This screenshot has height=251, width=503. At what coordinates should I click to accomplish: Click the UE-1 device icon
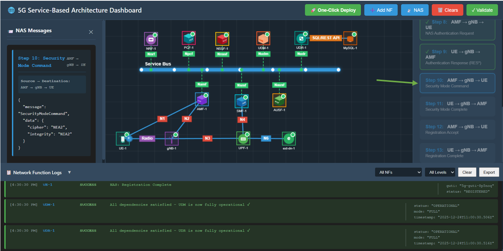click(x=122, y=138)
